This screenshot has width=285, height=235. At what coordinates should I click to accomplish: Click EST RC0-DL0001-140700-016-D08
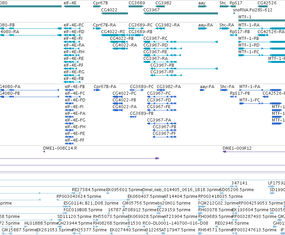click(x=175, y=223)
